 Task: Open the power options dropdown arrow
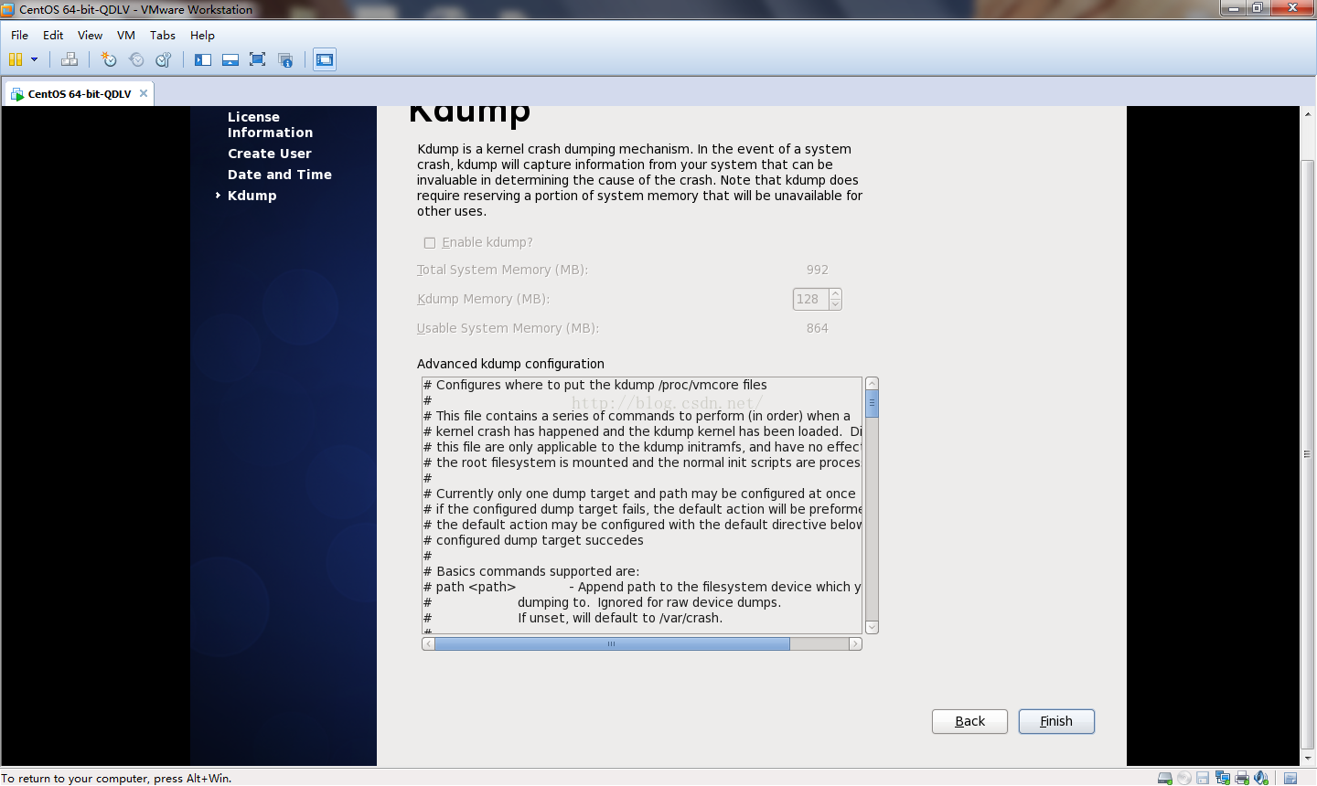point(35,59)
